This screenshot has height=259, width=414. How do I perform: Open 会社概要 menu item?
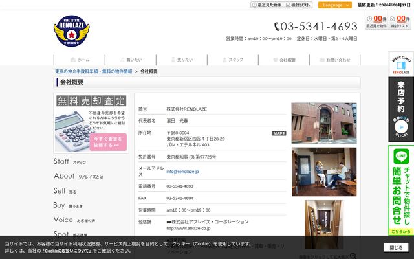[x=284, y=60]
